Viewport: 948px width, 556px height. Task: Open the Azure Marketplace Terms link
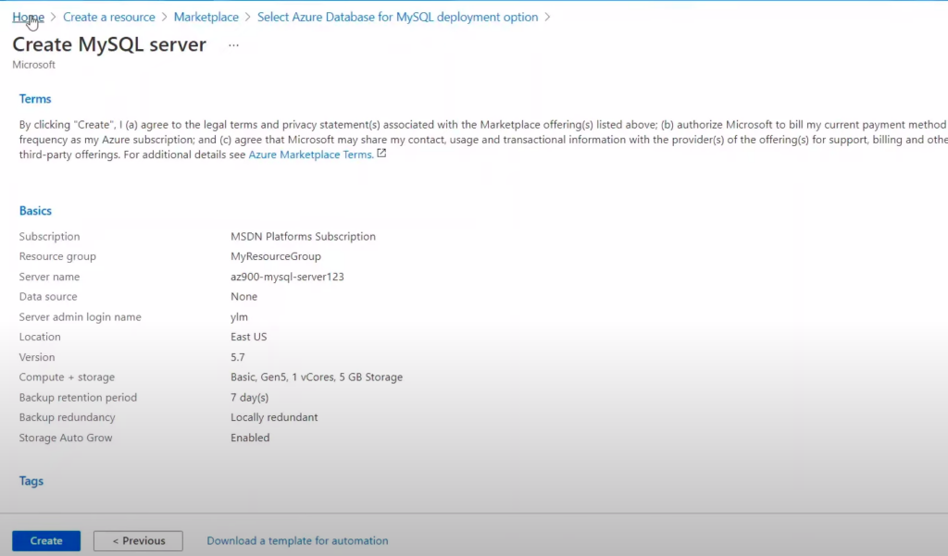tap(310, 155)
